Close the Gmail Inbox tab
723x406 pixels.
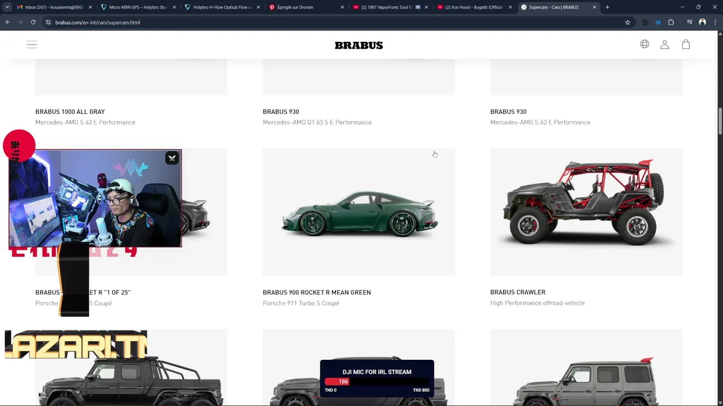(90, 7)
